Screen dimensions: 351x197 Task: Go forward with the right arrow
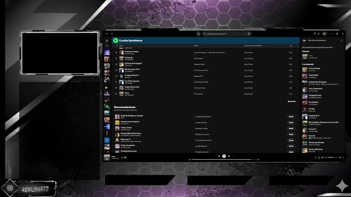tap(115, 34)
